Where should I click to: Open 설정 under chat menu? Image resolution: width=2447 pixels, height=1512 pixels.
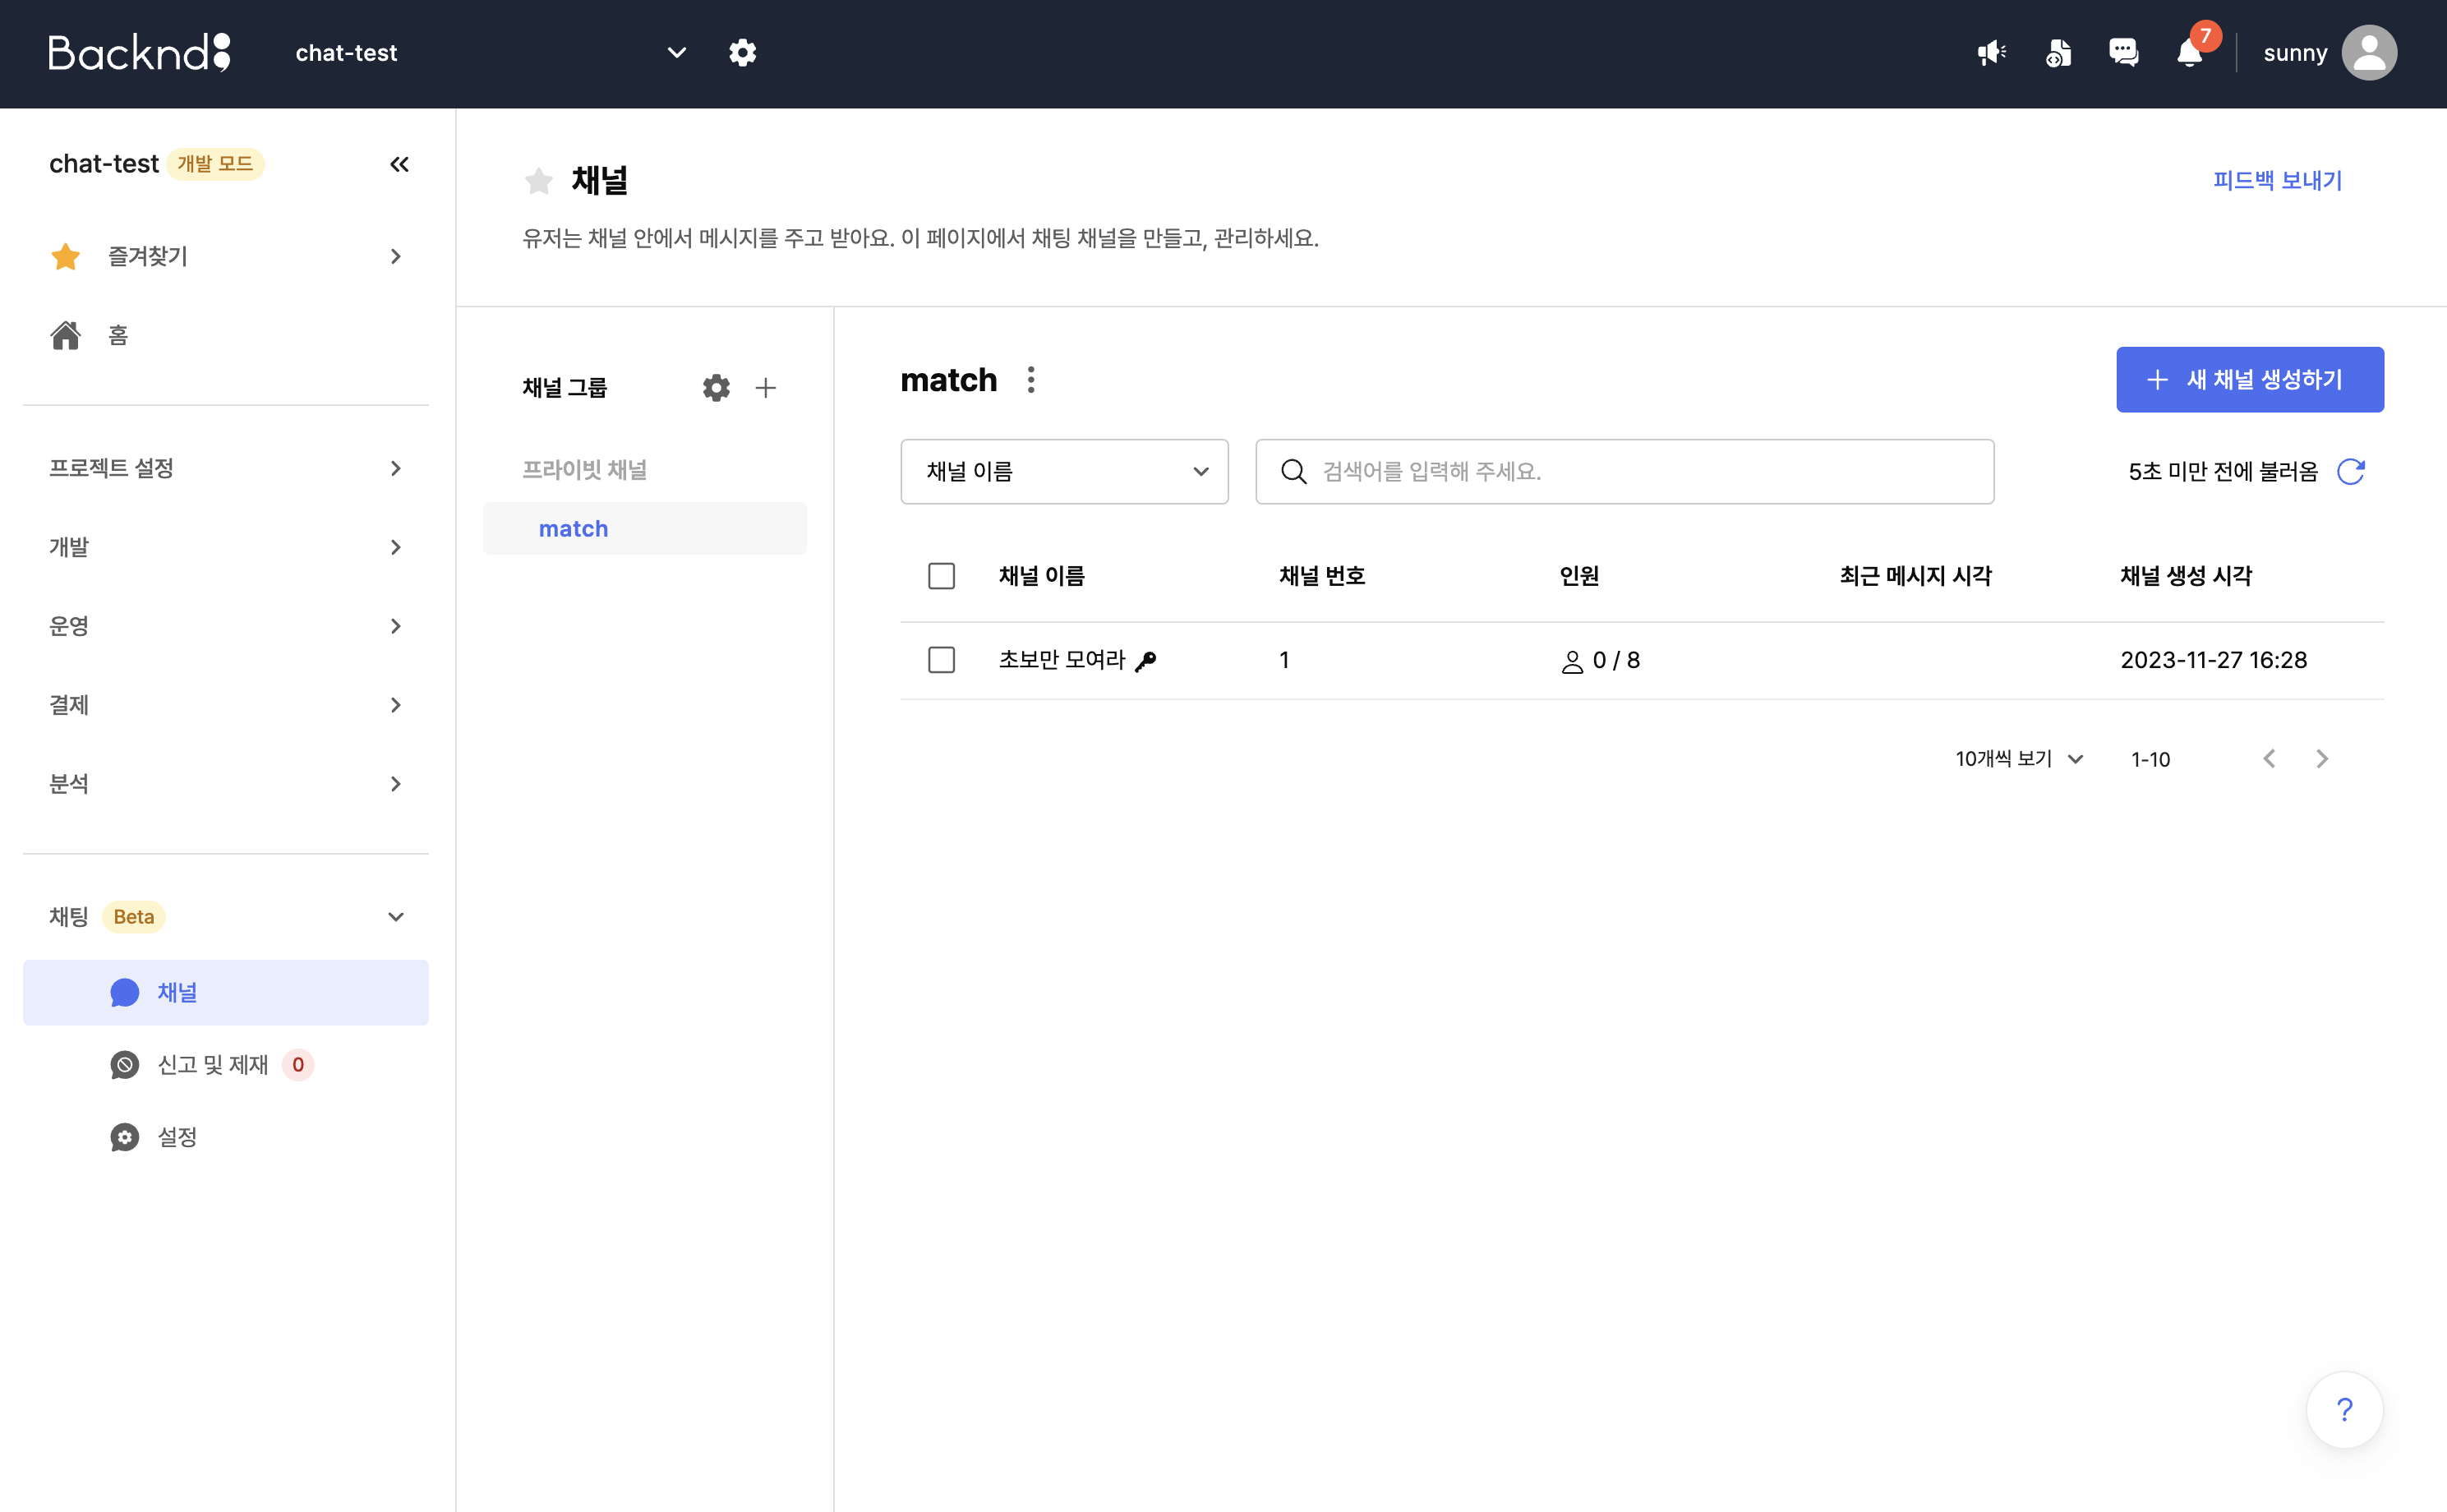point(226,1137)
